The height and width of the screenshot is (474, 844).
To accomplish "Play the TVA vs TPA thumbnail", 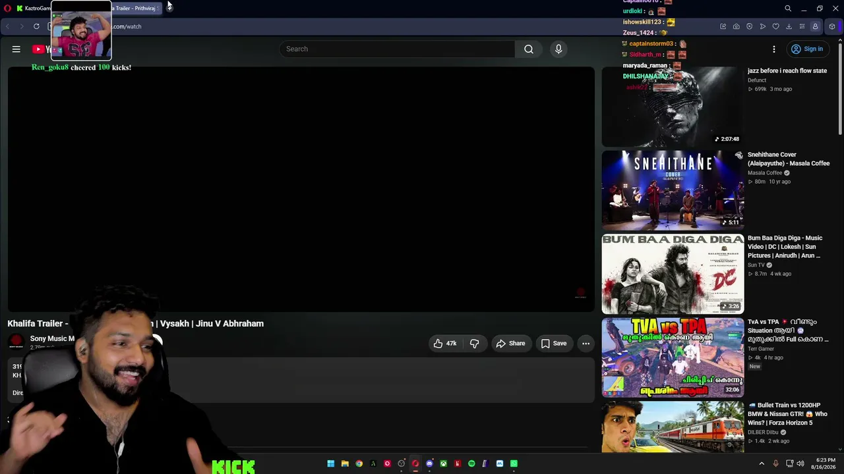I will click(x=673, y=357).
